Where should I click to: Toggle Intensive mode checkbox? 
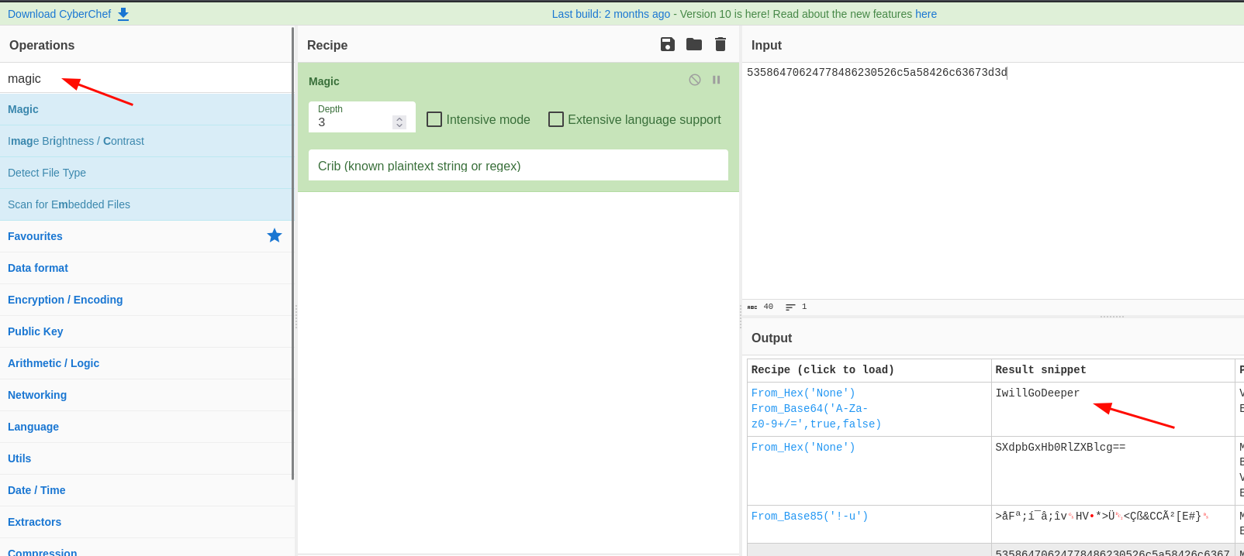pyautogui.click(x=434, y=119)
